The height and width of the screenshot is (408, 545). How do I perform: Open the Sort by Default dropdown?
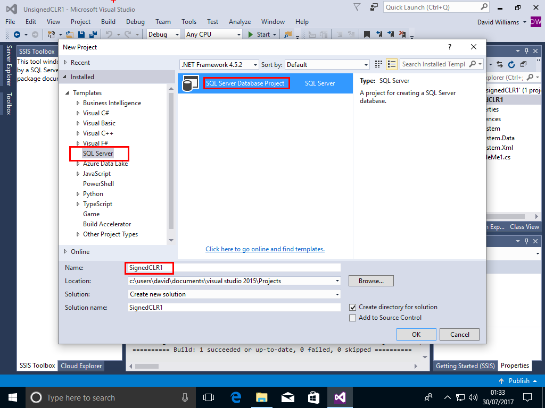327,65
